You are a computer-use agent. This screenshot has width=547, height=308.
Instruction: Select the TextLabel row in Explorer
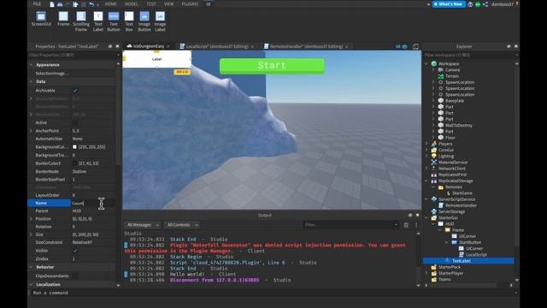coord(468,261)
